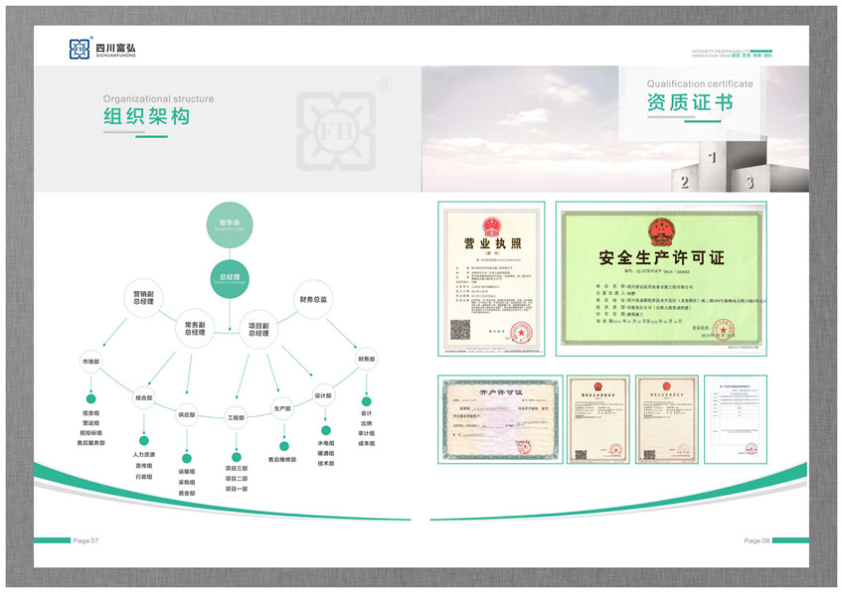This screenshot has height=592, width=842.
Task: Click the national emblem on 安全生产许可证
Action: pyautogui.click(x=661, y=231)
